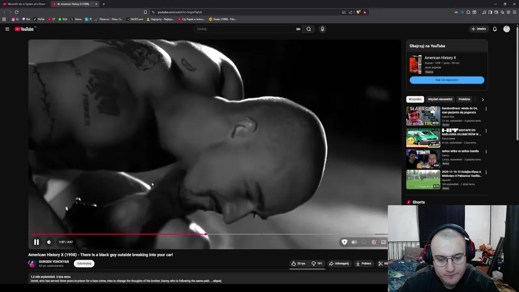The width and height of the screenshot is (519, 292).
Task: Open American History X movie card title
Action: (x=440, y=58)
